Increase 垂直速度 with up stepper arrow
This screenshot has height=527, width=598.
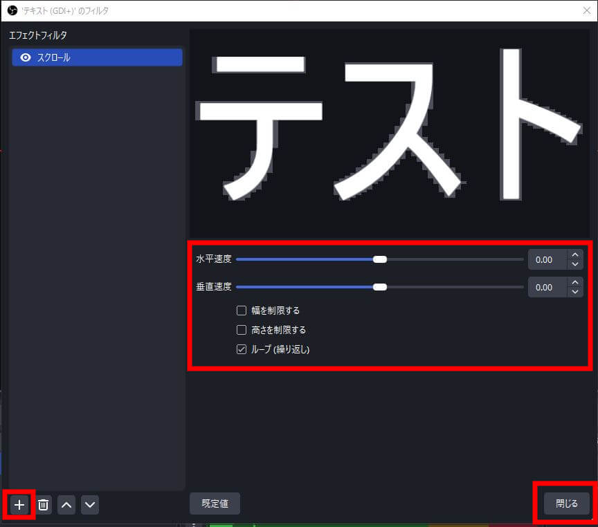click(x=575, y=282)
